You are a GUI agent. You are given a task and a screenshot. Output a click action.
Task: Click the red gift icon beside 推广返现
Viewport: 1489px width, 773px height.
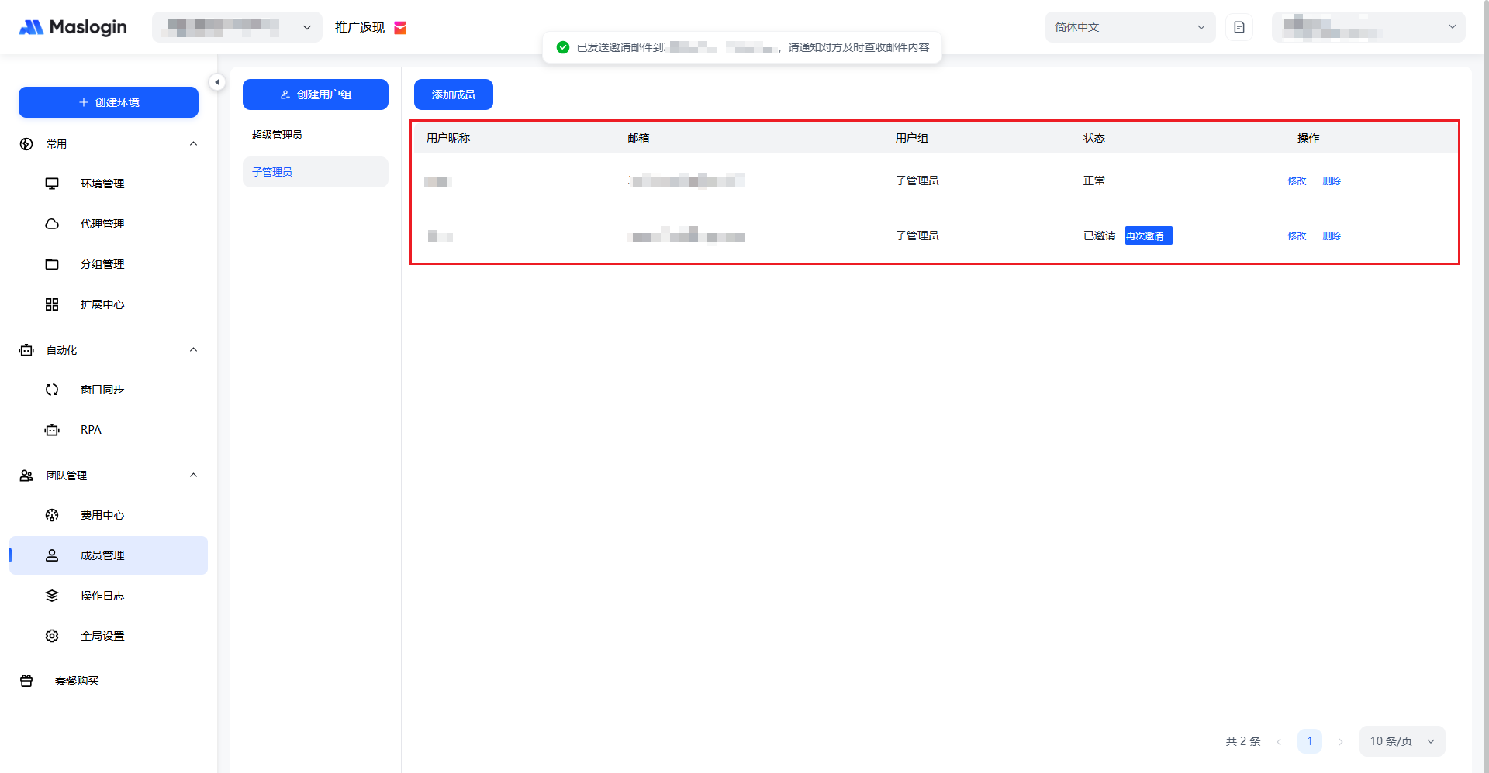coord(400,28)
